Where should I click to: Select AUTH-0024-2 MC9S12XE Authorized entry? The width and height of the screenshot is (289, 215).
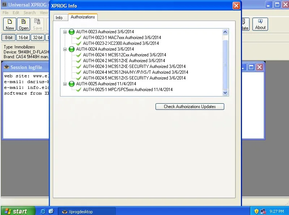(124, 61)
